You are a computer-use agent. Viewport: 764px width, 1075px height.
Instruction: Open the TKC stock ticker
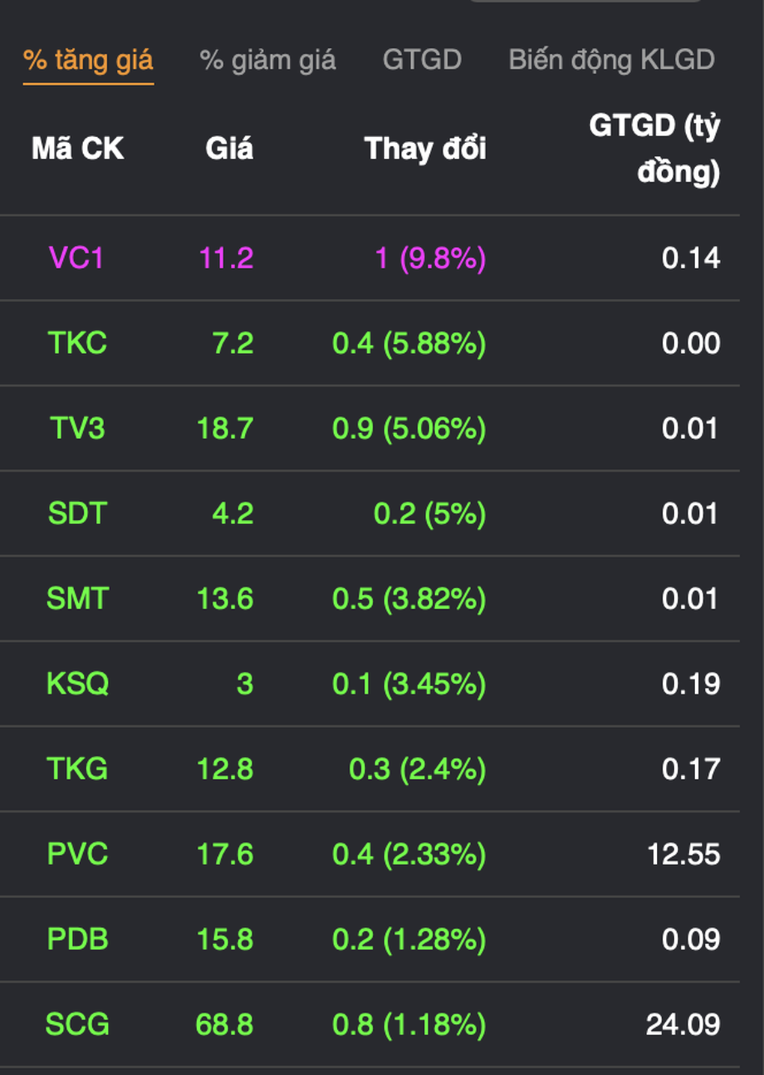[x=77, y=343]
